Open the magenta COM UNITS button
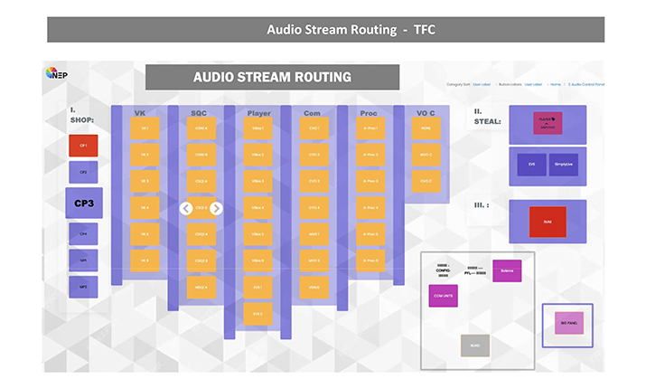Image resolution: width=646 pixels, height=388 pixels. click(x=444, y=295)
